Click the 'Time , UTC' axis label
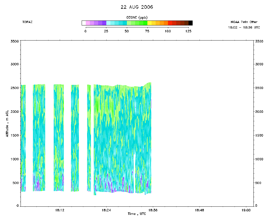274x219 pixels. point(137,214)
